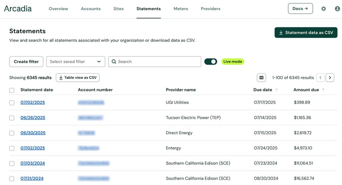The image size is (342, 185).
Task: Click the Create filter button
Action: (x=26, y=62)
